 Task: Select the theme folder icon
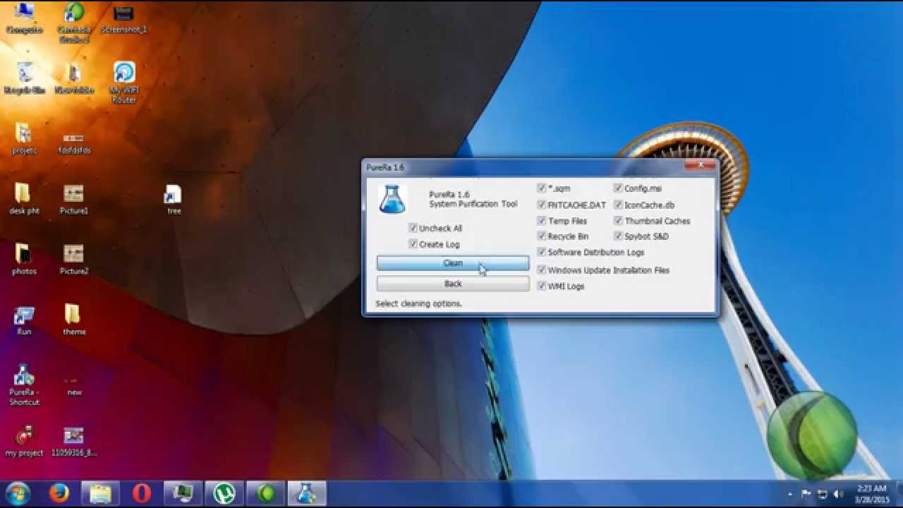pyautogui.click(x=73, y=320)
